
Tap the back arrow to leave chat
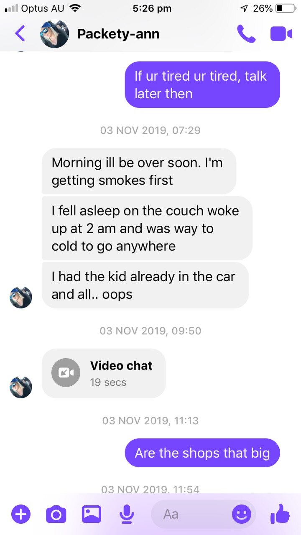pyautogui.click(x=20, y=33)
